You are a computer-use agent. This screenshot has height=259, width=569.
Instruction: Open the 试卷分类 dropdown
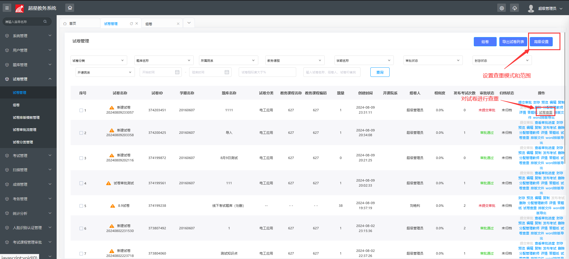pyautogui.click(x=99, y=61)
